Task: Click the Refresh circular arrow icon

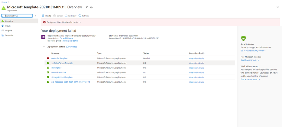Action: 80,16
